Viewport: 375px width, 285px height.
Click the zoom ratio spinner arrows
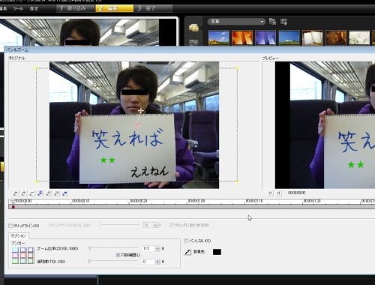point(157,248)
